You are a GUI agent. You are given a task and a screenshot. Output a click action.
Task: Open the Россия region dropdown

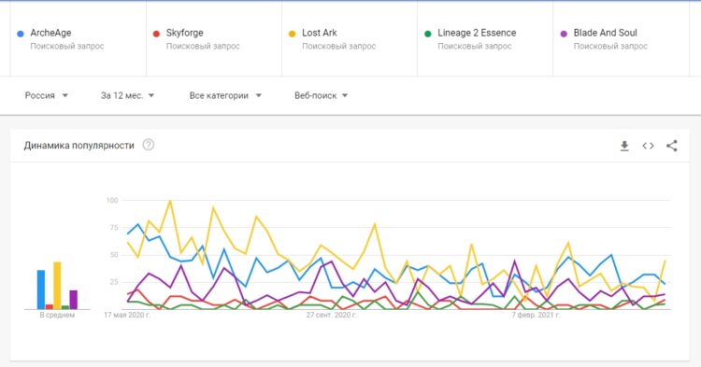tap(47, 95)
